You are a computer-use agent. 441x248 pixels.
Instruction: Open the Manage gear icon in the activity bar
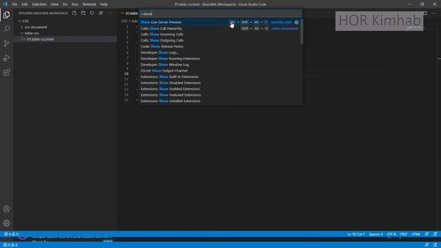[6, 223]
